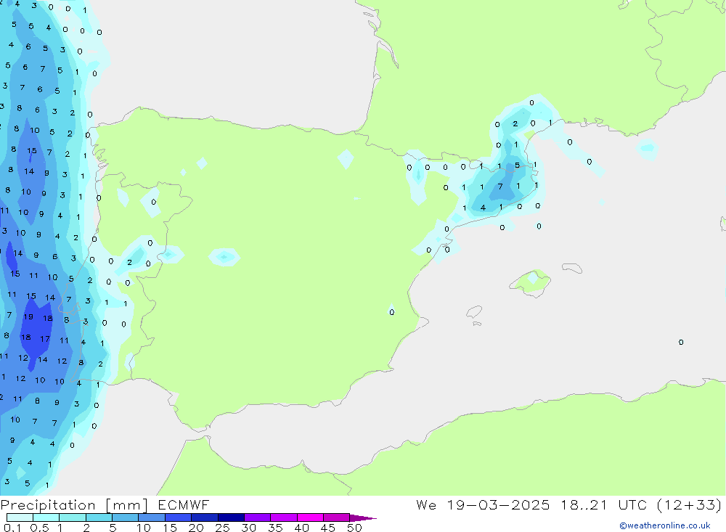Click the "2" value over central Portugal
The width and height of the screenshot is (726, 532).
(130, 263)
